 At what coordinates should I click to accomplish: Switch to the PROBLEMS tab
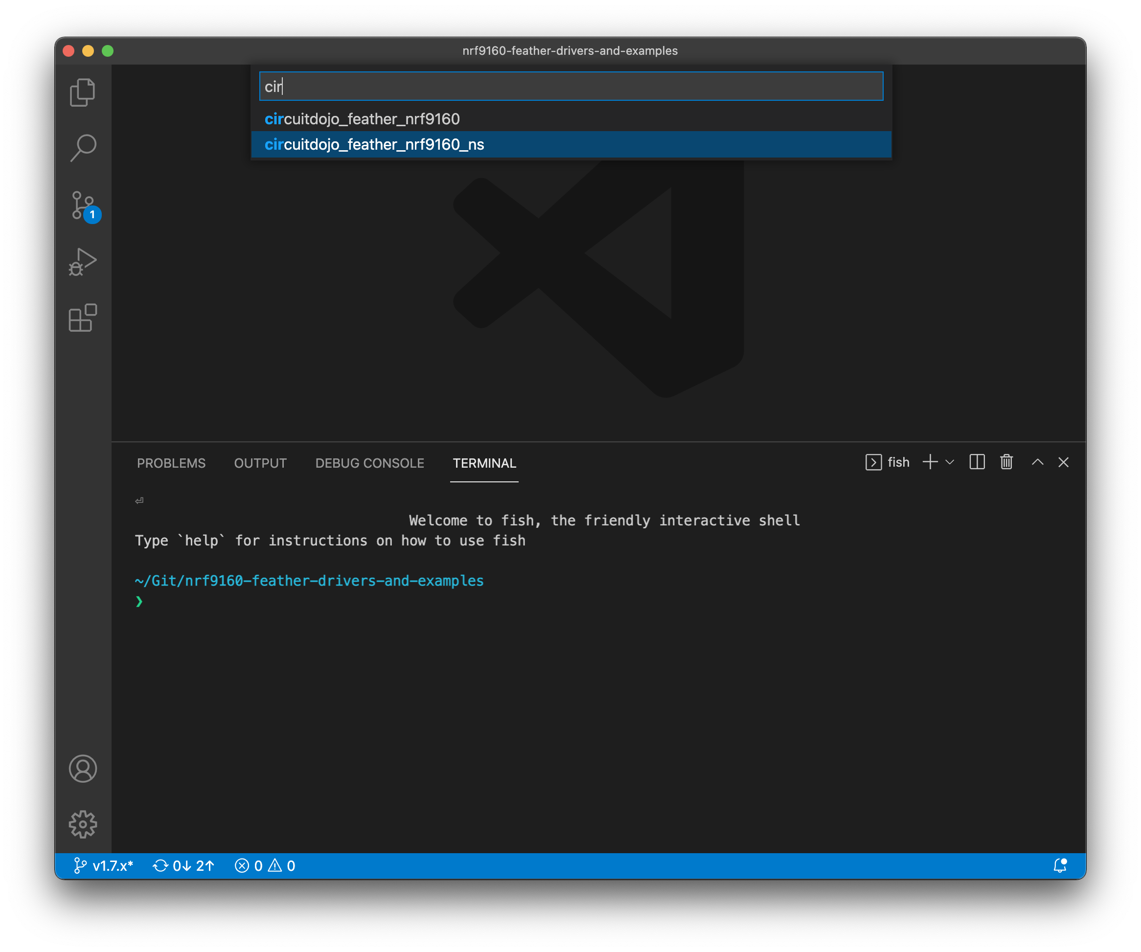[x=171, y=463]
